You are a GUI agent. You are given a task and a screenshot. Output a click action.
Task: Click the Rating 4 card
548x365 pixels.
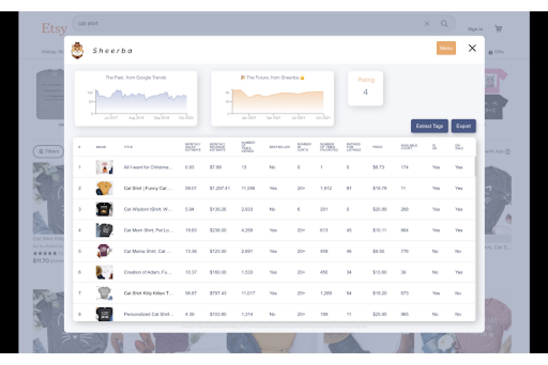pyautogui.click(x=365, y=88)
